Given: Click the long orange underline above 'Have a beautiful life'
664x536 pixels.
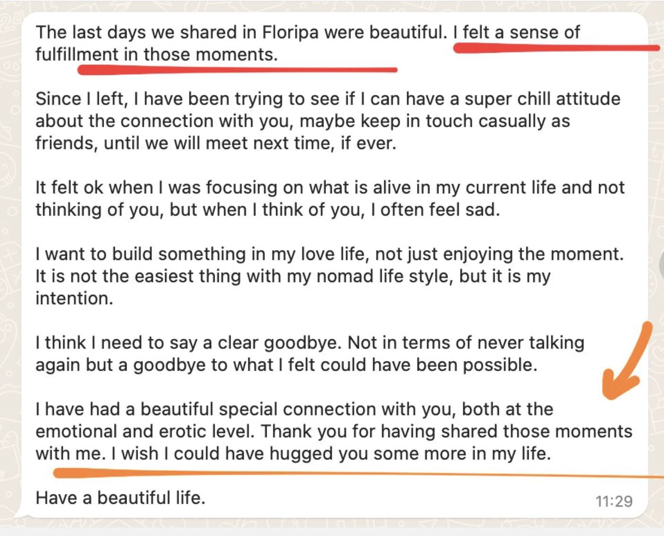Looking at the screenshot, I should coord(358,473).
